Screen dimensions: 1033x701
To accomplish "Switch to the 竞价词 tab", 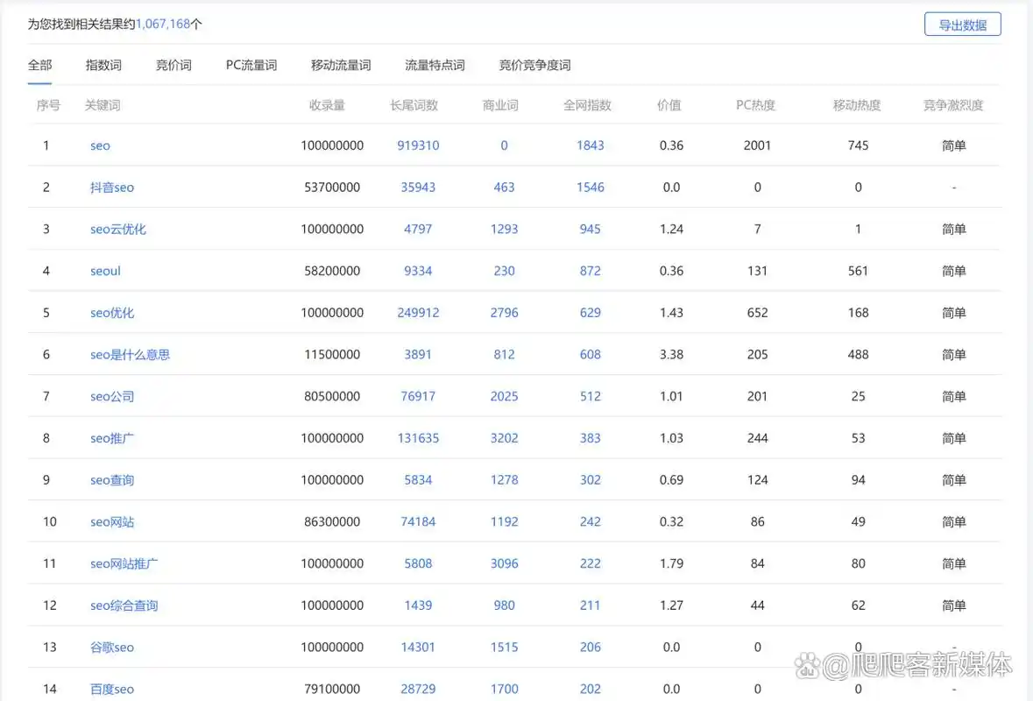I will point(172,64).
